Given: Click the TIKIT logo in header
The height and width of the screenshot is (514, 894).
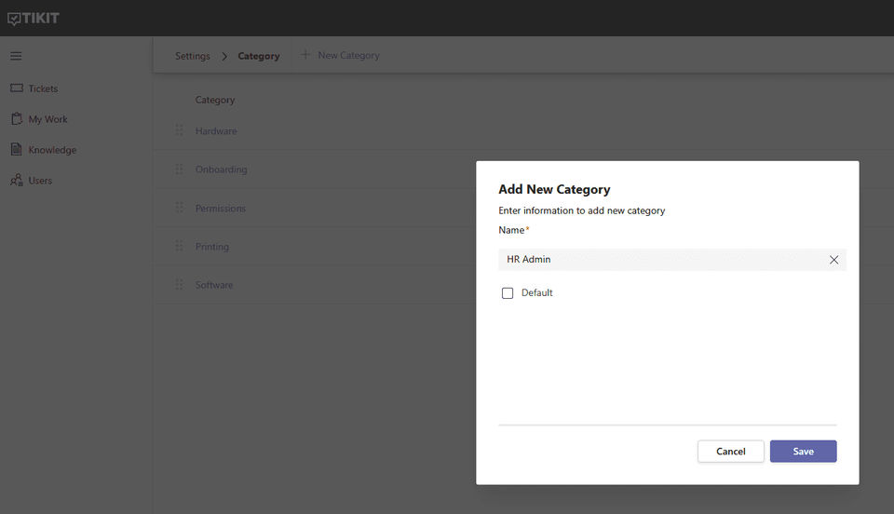Looking at the screenshot, I should [34, 18].
